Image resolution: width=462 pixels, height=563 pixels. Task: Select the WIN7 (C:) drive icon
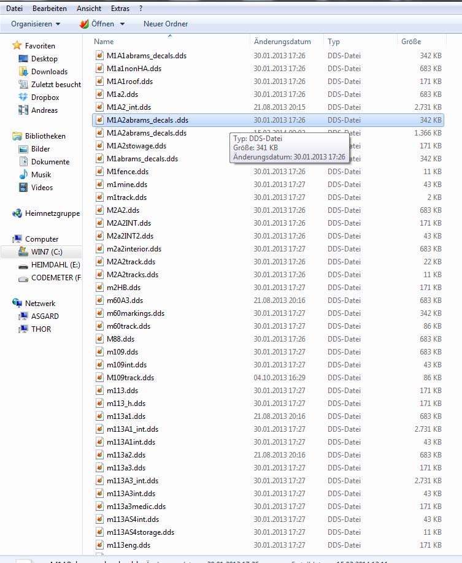click(x=23, y=252)
